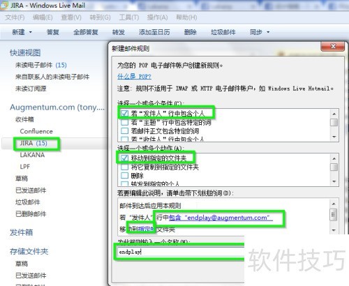The image size is (349, 286).
Task: Open the 查看(V) menu
Action: [71, 17]
